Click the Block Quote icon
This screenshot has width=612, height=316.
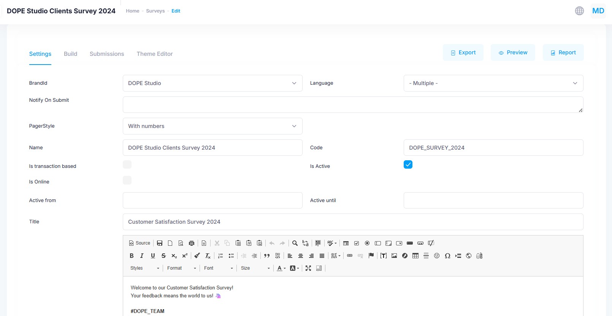[267, 256]
